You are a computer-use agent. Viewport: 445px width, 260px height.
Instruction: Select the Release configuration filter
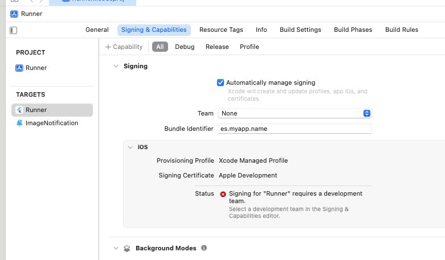(217, 47)
